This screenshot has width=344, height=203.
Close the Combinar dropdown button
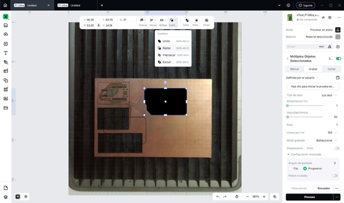click(173, 22)
